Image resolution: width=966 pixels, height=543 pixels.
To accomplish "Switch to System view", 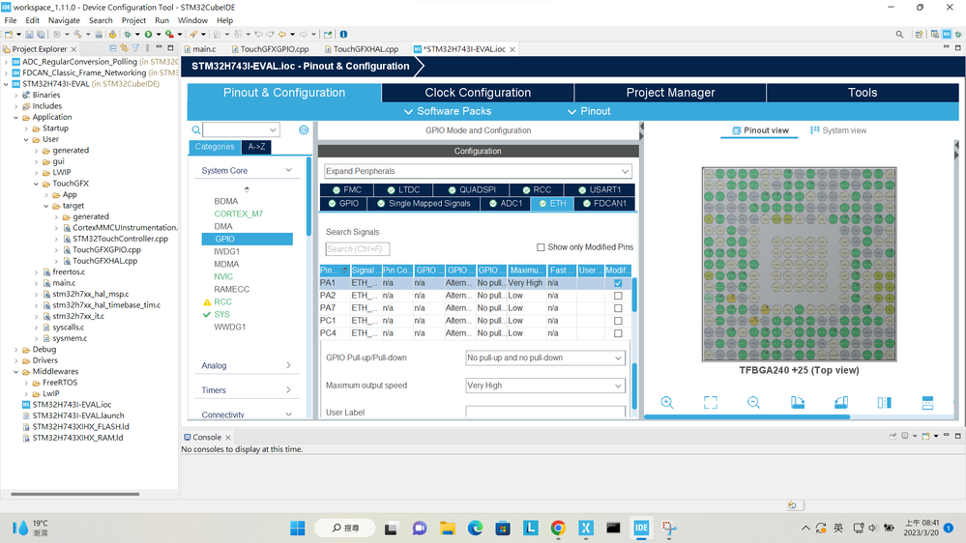I will pos(838,130).
